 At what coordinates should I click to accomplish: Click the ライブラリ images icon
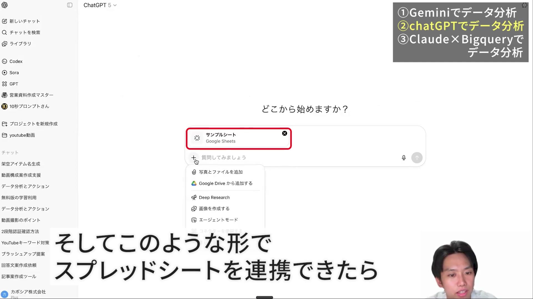click(4, 44)
